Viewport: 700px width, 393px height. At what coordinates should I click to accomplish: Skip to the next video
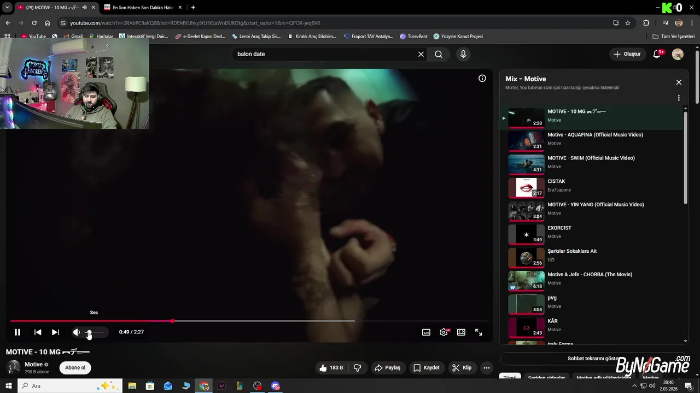coord(55,332)
